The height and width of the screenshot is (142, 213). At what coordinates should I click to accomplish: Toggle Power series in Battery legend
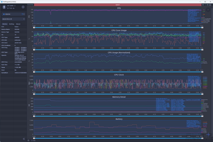point(204,129)
